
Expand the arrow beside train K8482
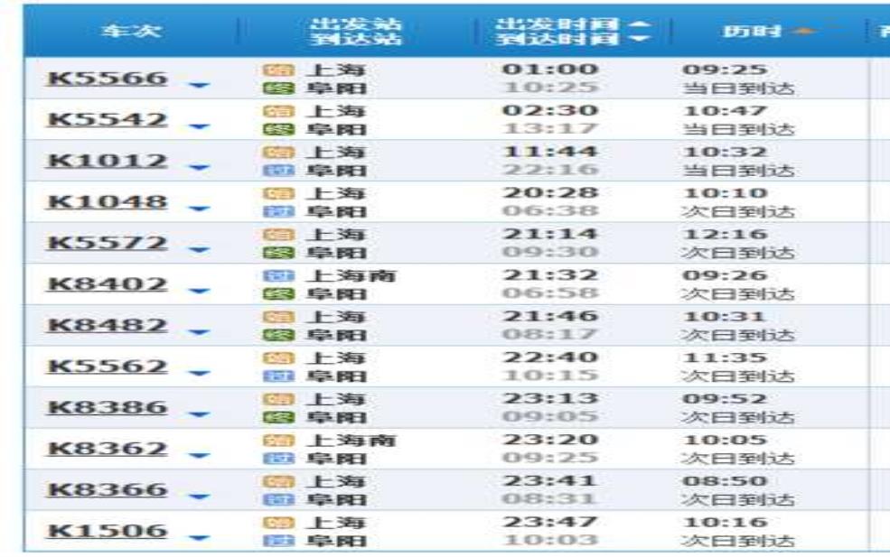point(199,332)
